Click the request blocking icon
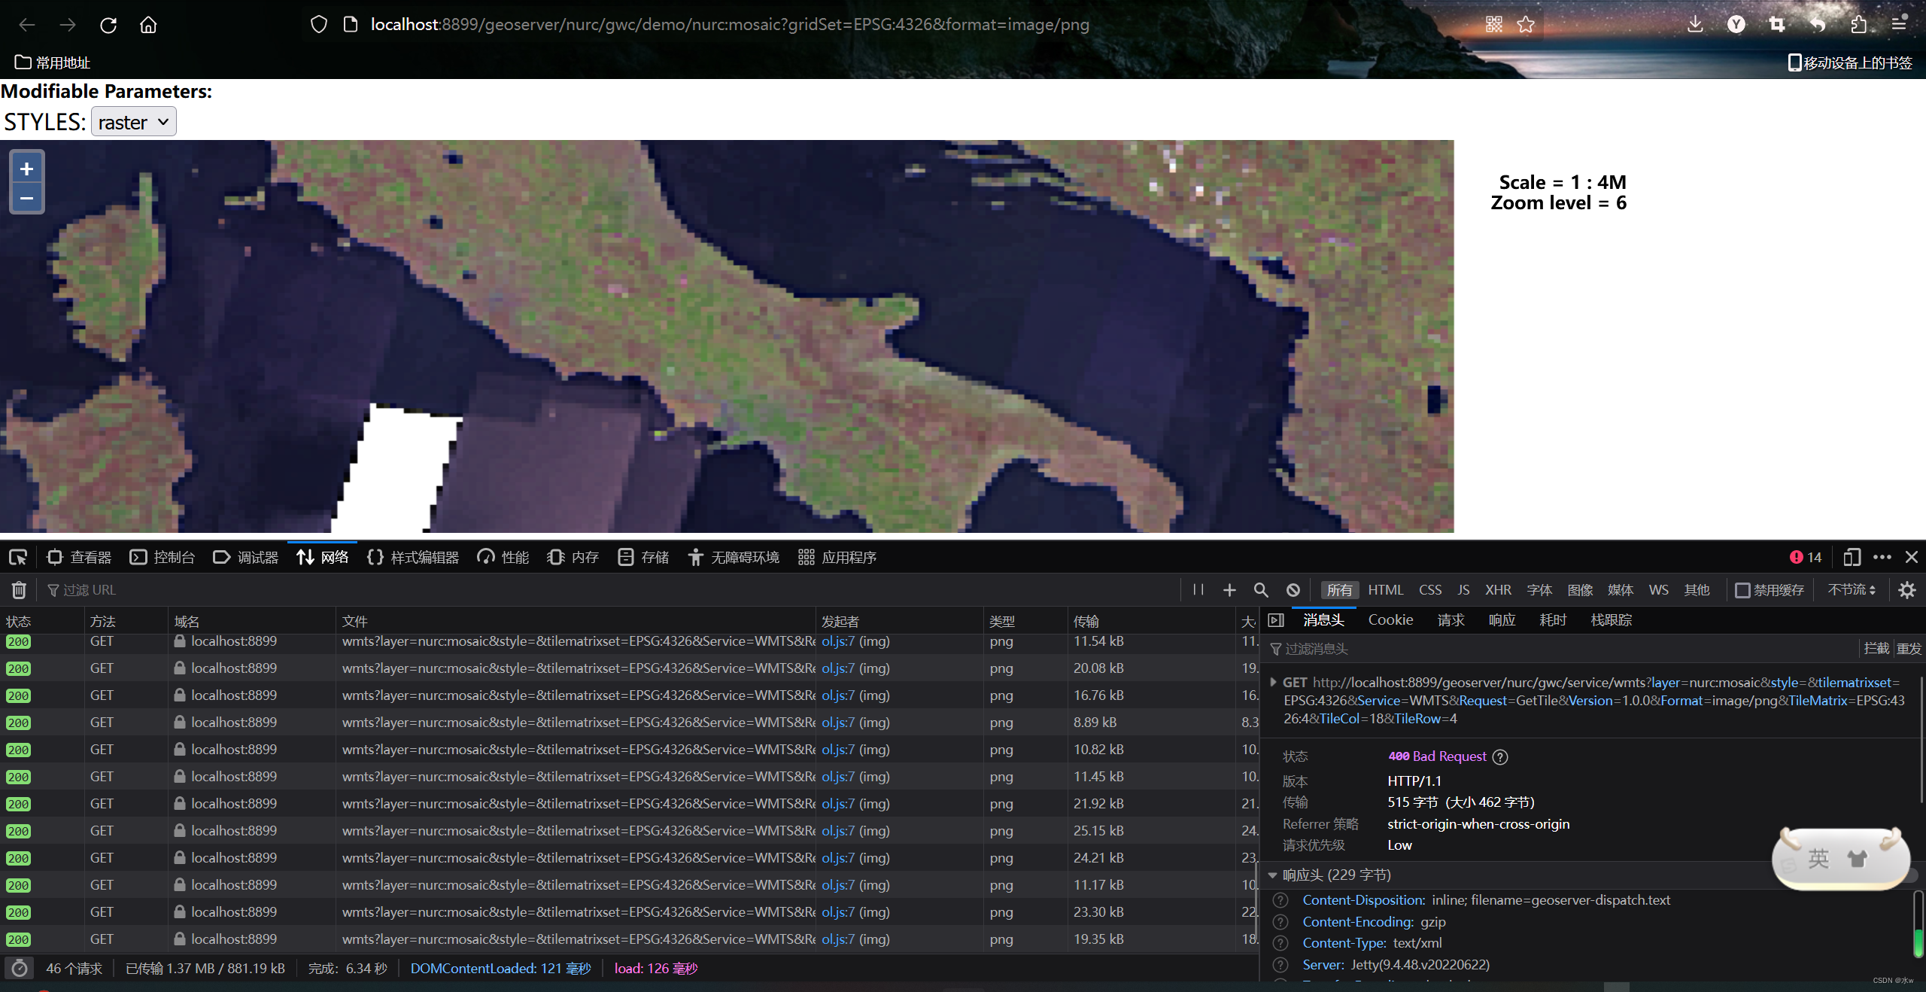1926x992 pixels. coord(1293,590)
